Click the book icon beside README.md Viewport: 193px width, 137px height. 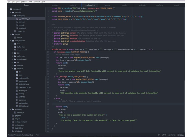(x=13, y=128)
